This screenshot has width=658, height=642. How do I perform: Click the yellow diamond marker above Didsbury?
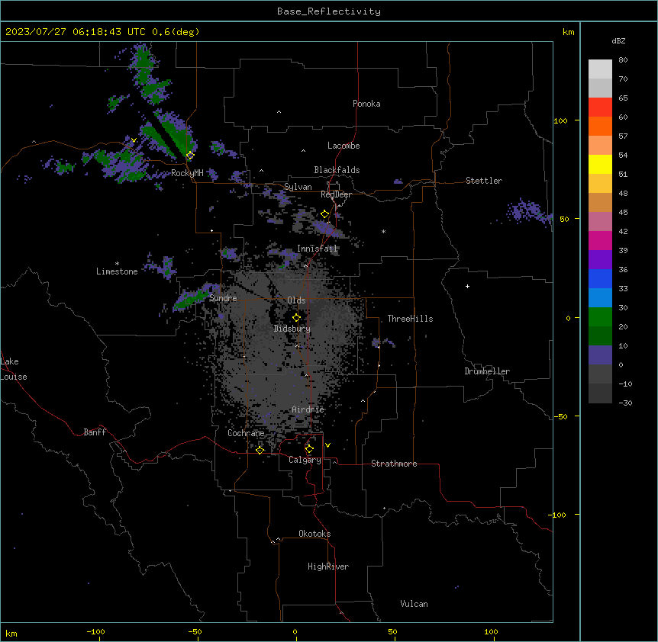pyautogui.click(x=296, y=317)
